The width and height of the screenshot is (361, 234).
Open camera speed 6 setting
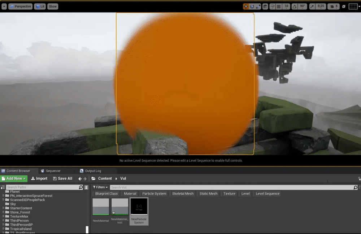334,6
